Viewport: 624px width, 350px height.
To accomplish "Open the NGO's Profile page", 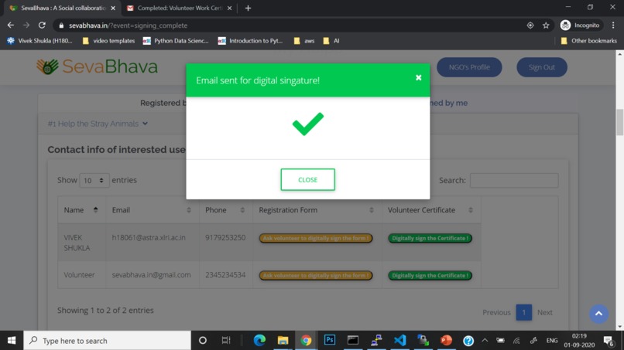I will [x=469, y=67].
